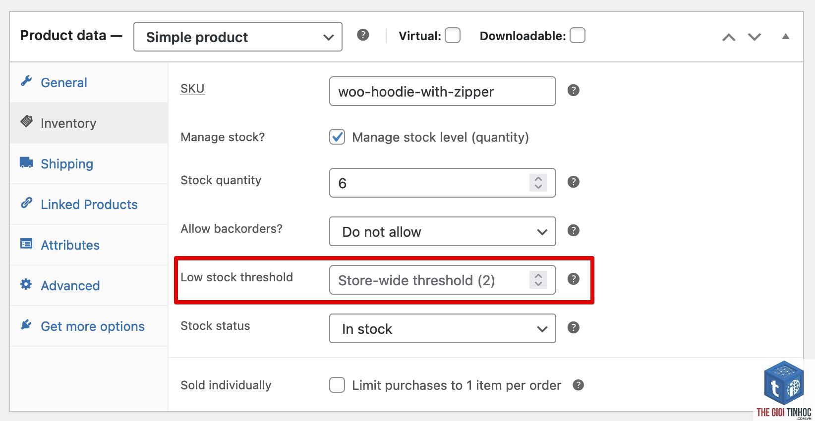Click the 'Manage stock?' label

223,137
